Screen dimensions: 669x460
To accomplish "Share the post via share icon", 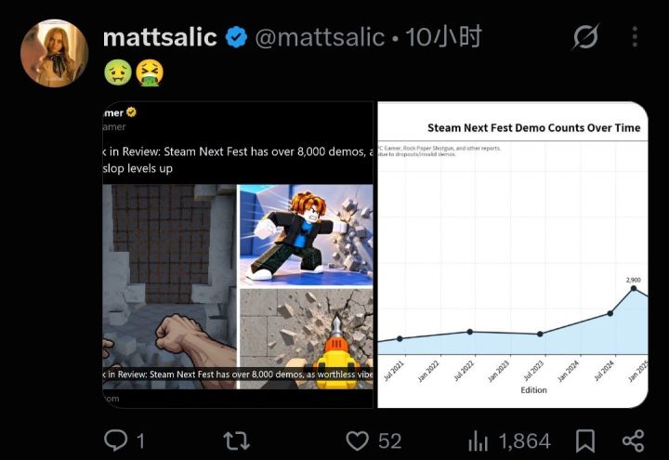I will 633,440.
